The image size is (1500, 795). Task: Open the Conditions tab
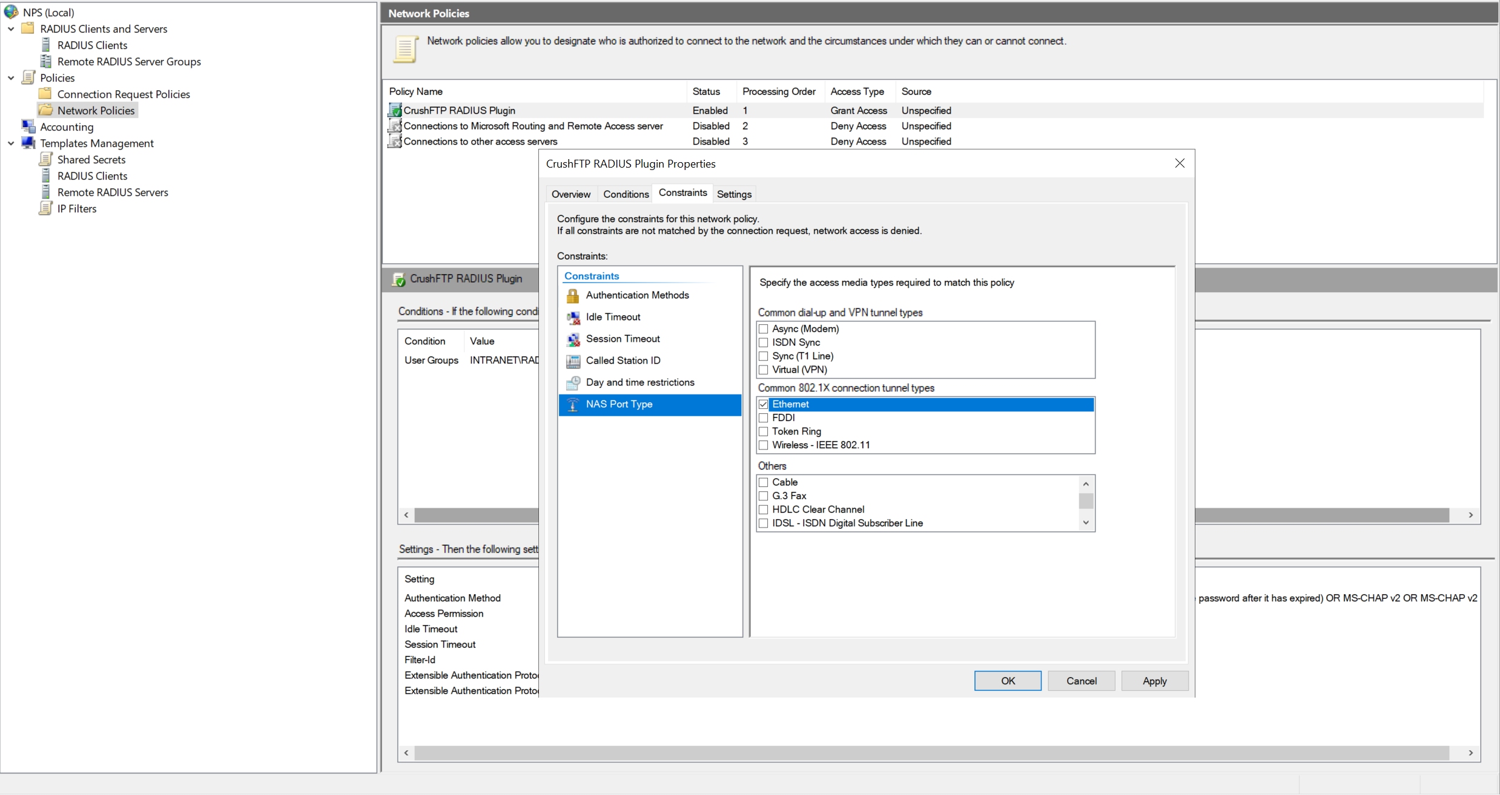coord(626,194)
